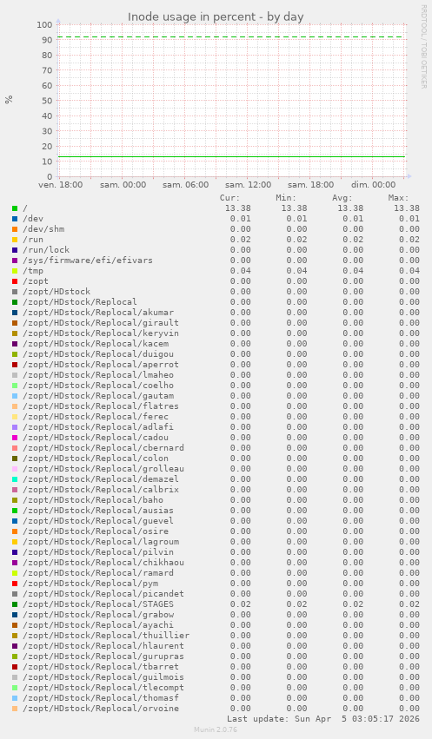Click the 13.38 Cur value for /
The height and width of the screenshot is (739, 432).
[237, 208]
